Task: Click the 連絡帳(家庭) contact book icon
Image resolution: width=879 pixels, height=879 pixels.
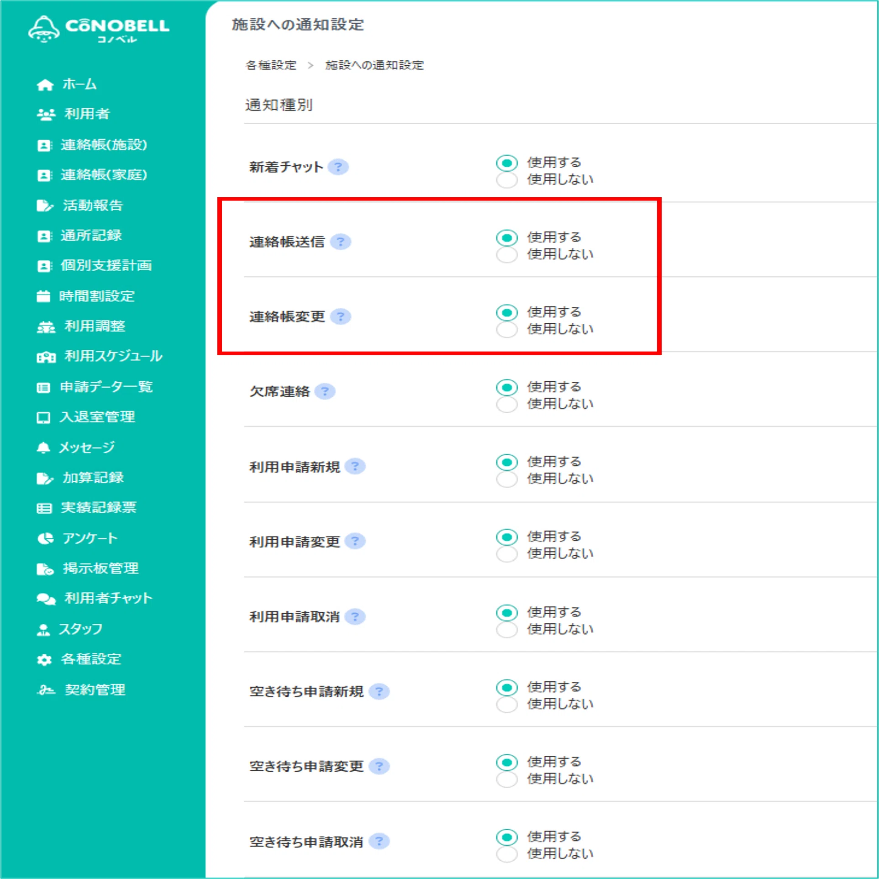Action: [x=44, y=175]
